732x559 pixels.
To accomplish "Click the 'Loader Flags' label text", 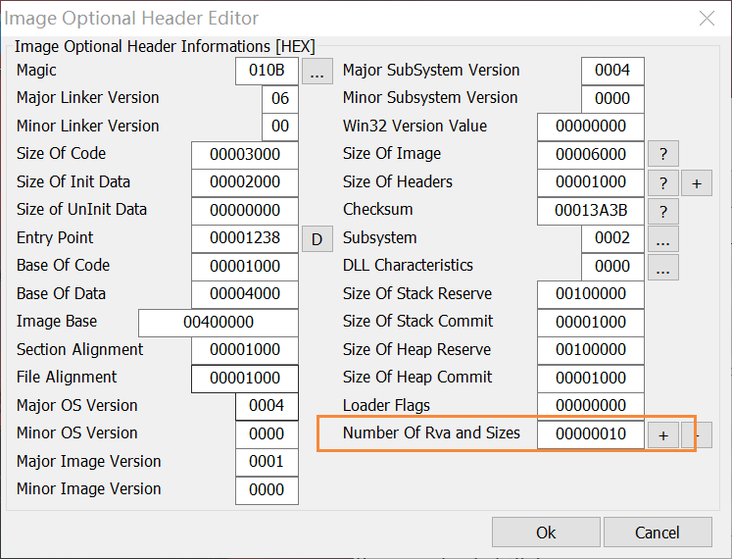I will point(386,405).
